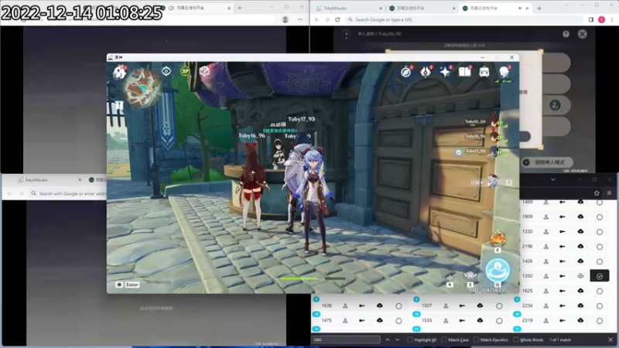Select the radio circle for row 1909
Viewport: 619px width, 348px height.
tap(599, 217)
